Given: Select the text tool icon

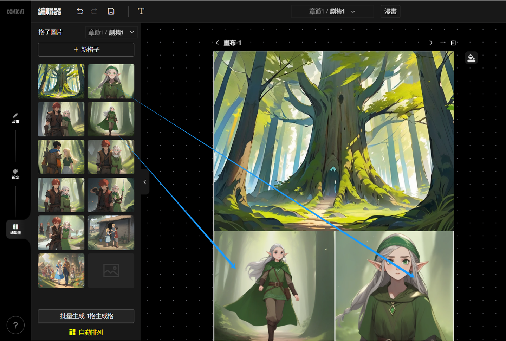Looking at the screenshot, I should tap(141, 11).
